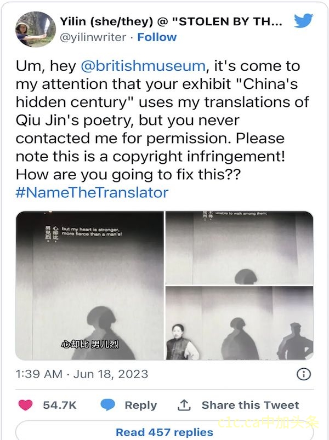329x440 pixels.
Task: Open the tweet timestamp Jun 18, 2023
Action: [82, 374]
